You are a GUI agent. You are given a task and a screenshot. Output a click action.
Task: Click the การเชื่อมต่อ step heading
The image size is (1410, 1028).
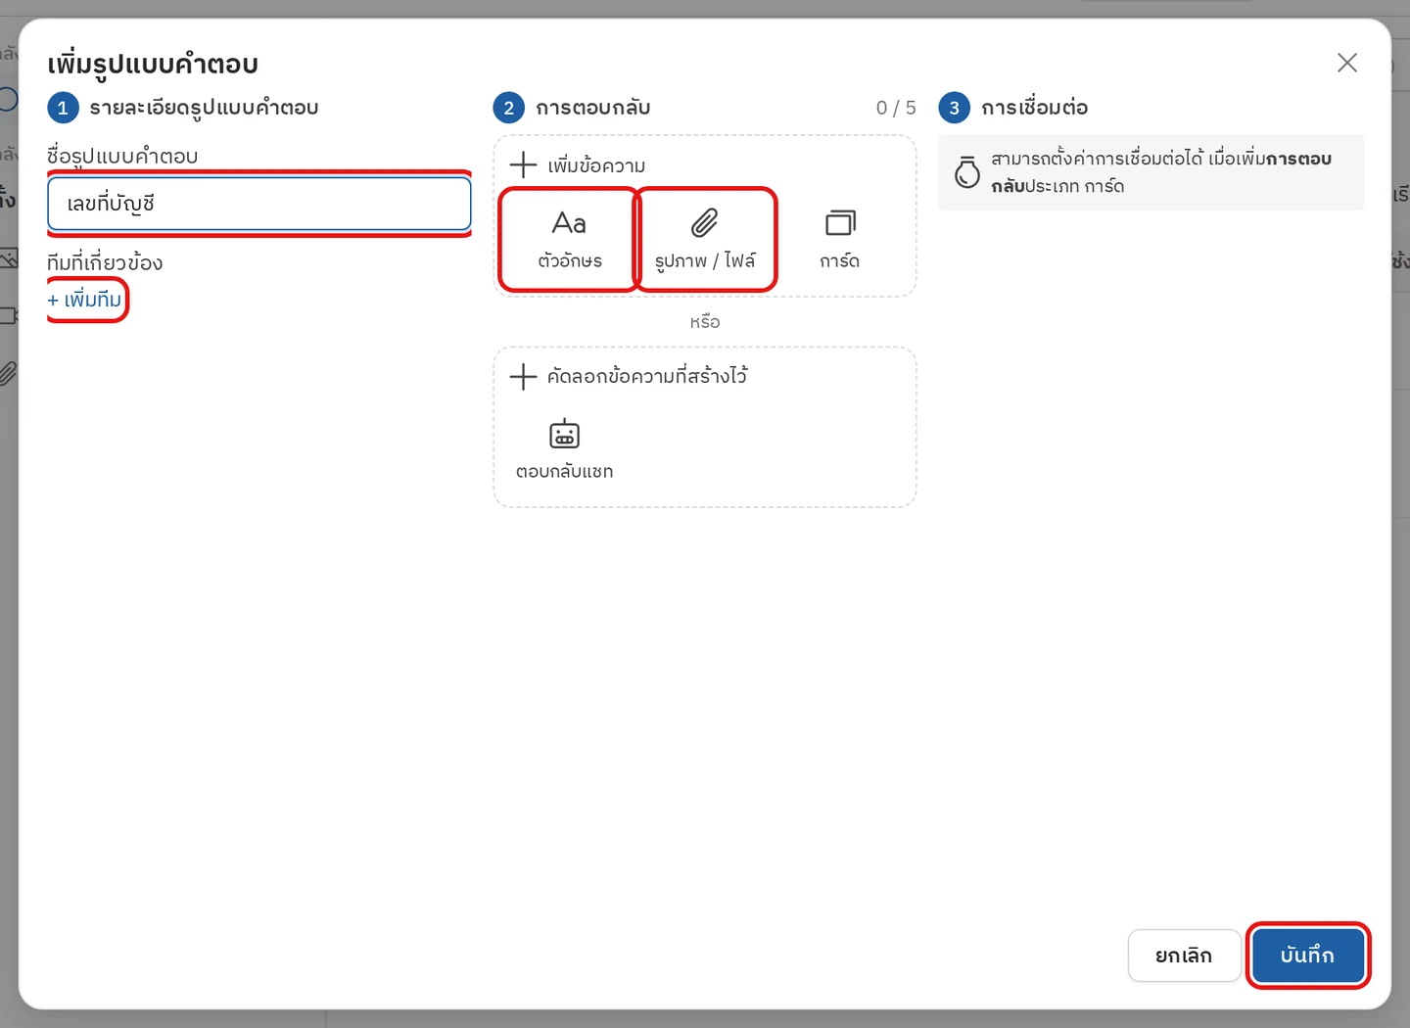point(1034,108)
